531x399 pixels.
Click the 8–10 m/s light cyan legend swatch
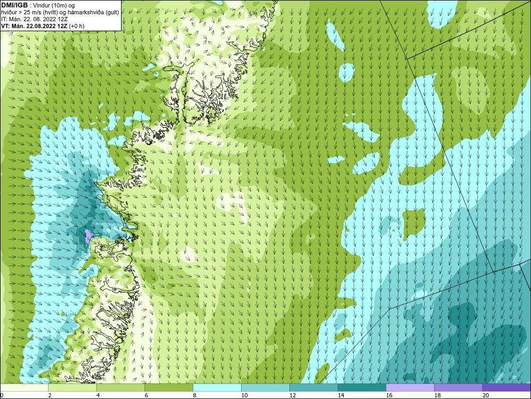click(217, 387)
